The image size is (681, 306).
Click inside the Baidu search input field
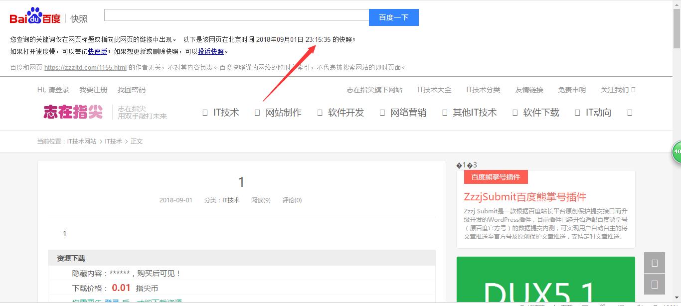(234, 16)
